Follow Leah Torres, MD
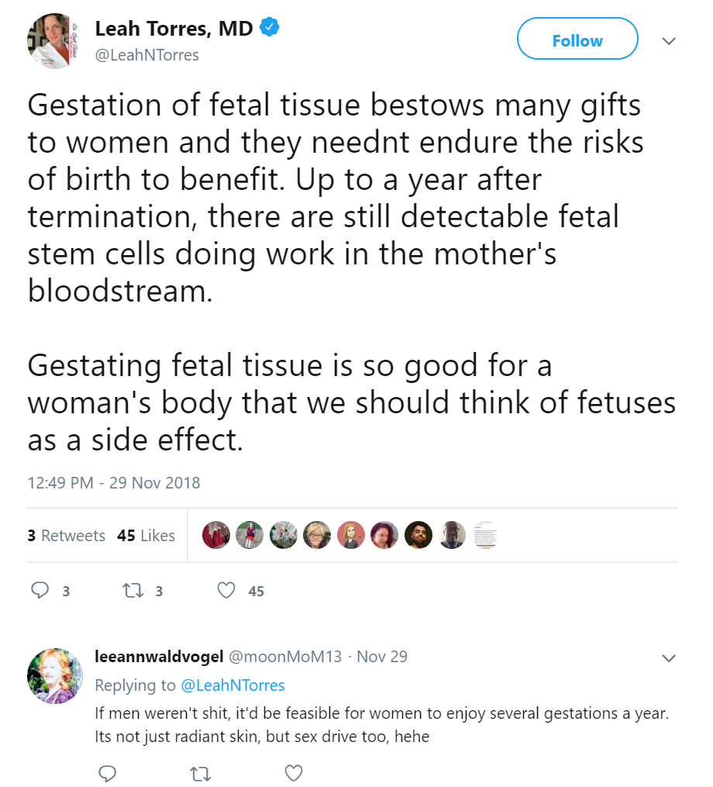This screenshot has height=787, width=713. pyautogui.click(x=577, y=40)
